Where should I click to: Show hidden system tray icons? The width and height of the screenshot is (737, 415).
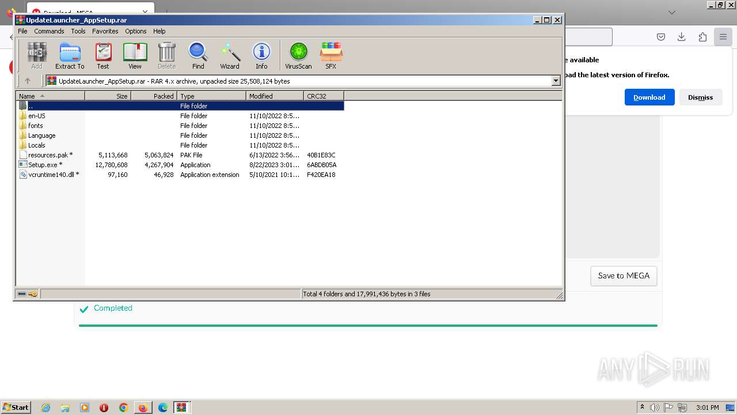(642, 408)
